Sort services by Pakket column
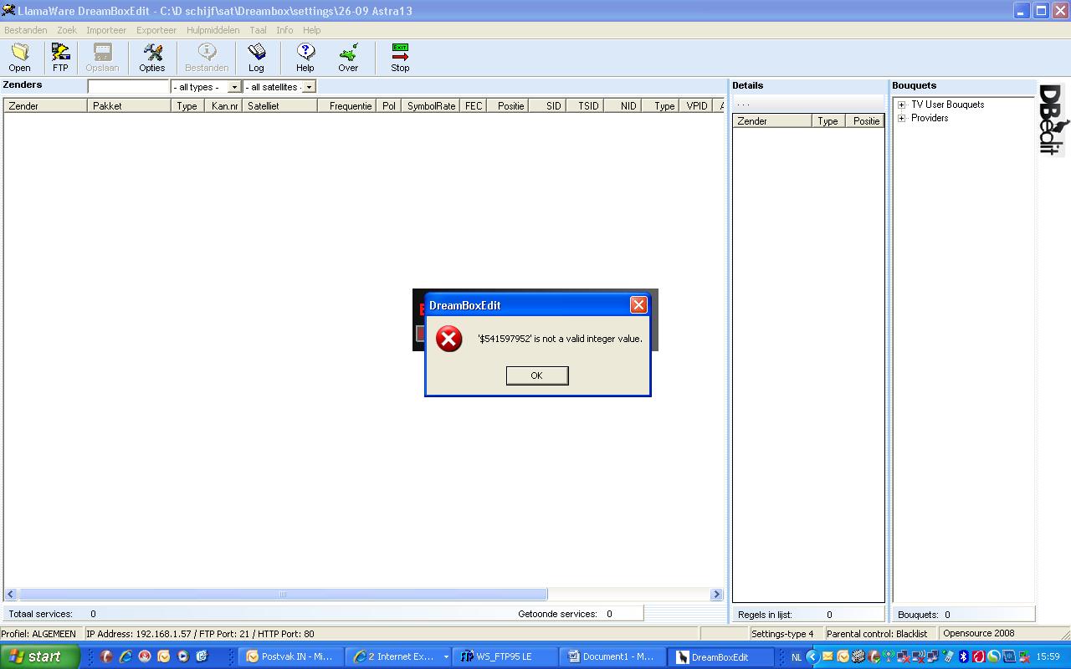 129,106
